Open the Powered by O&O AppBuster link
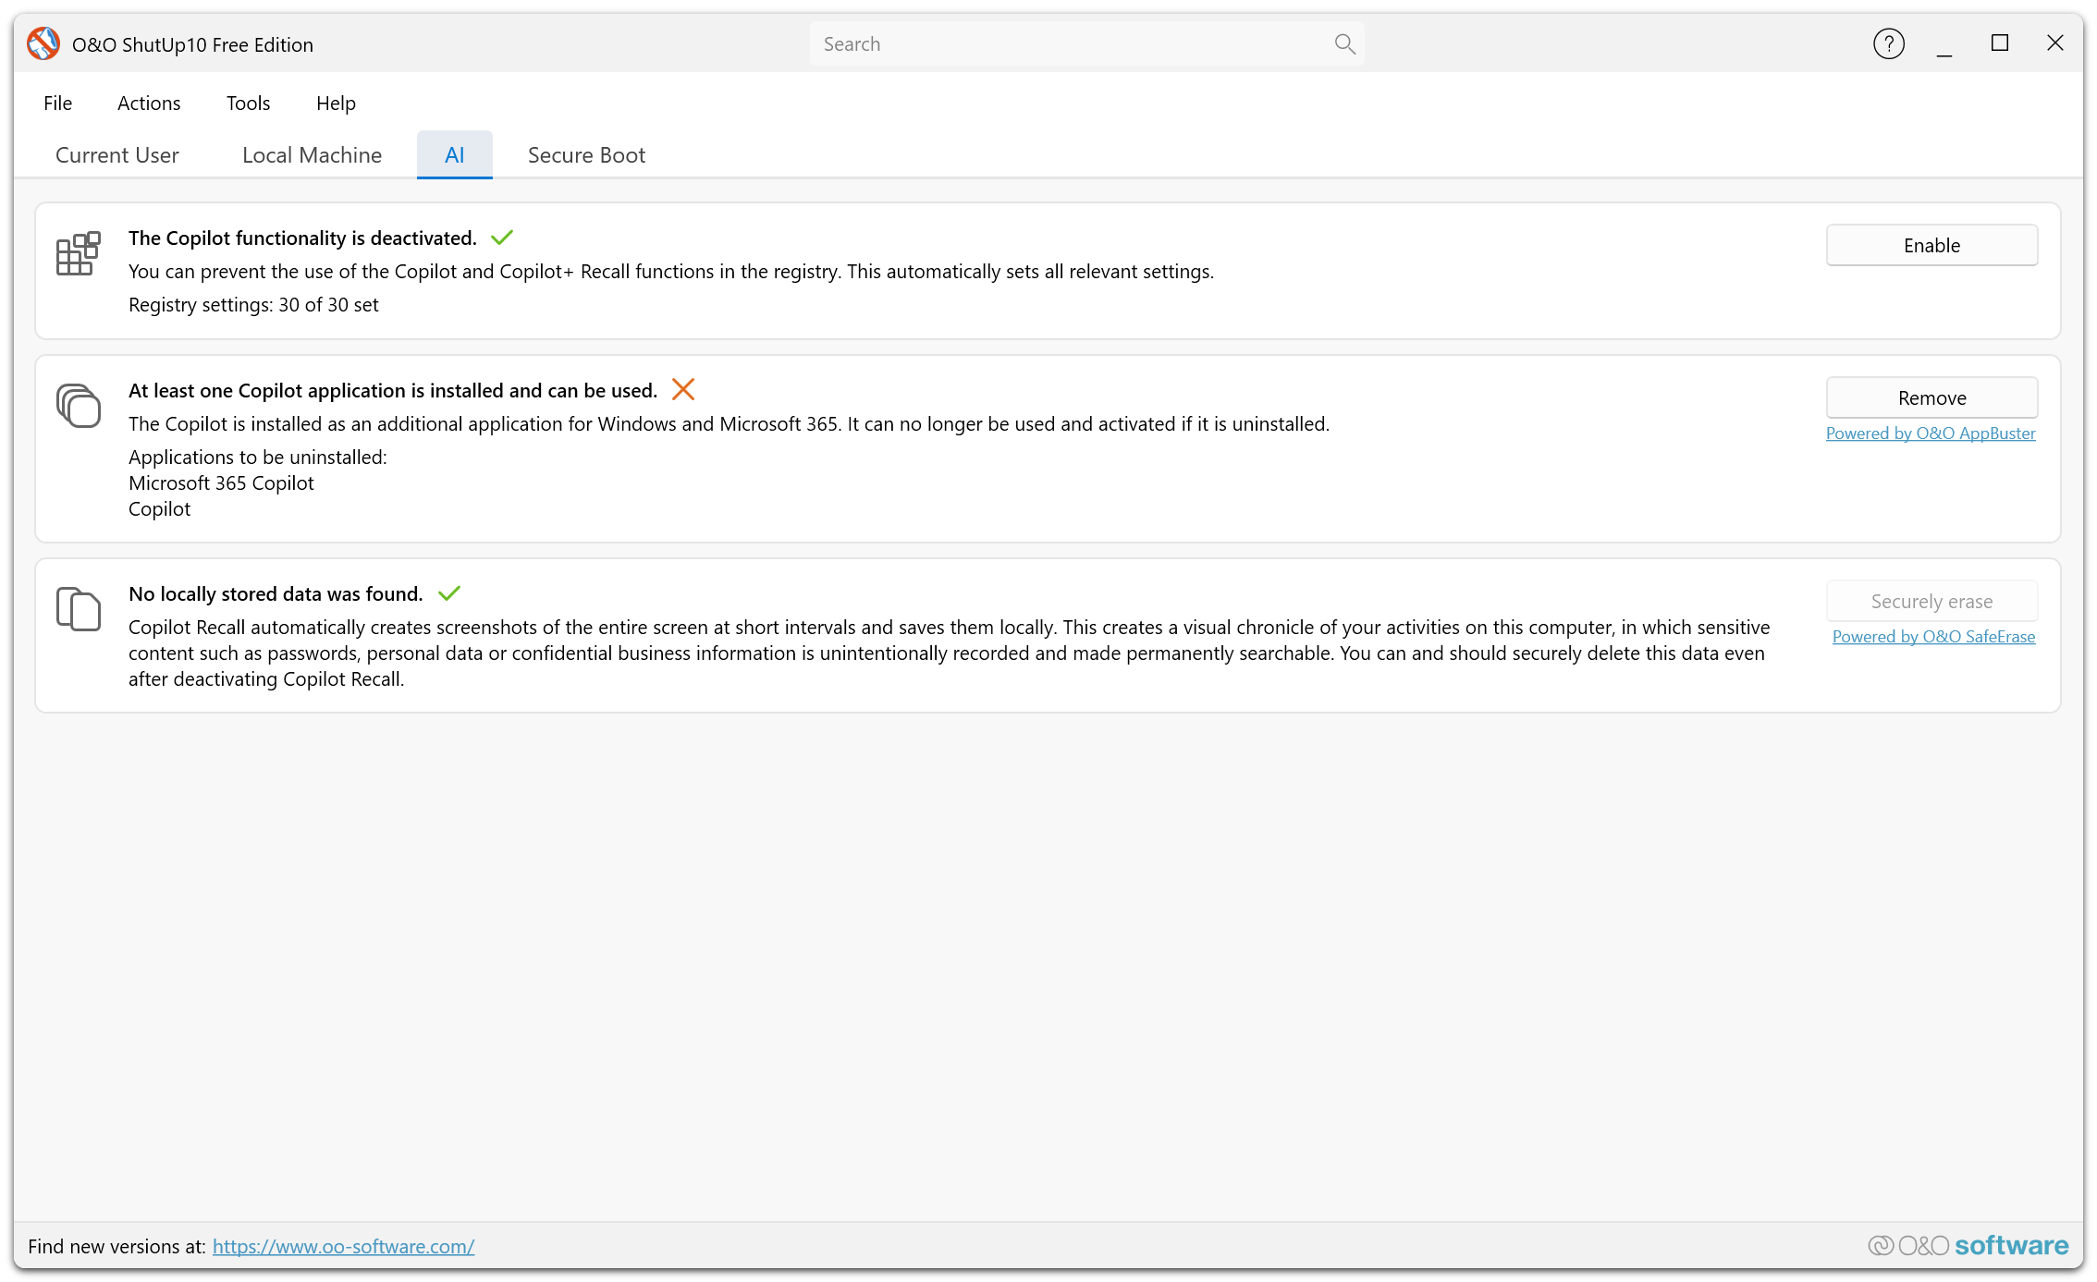The image size is (2097, 1282). click(1931, 433)
